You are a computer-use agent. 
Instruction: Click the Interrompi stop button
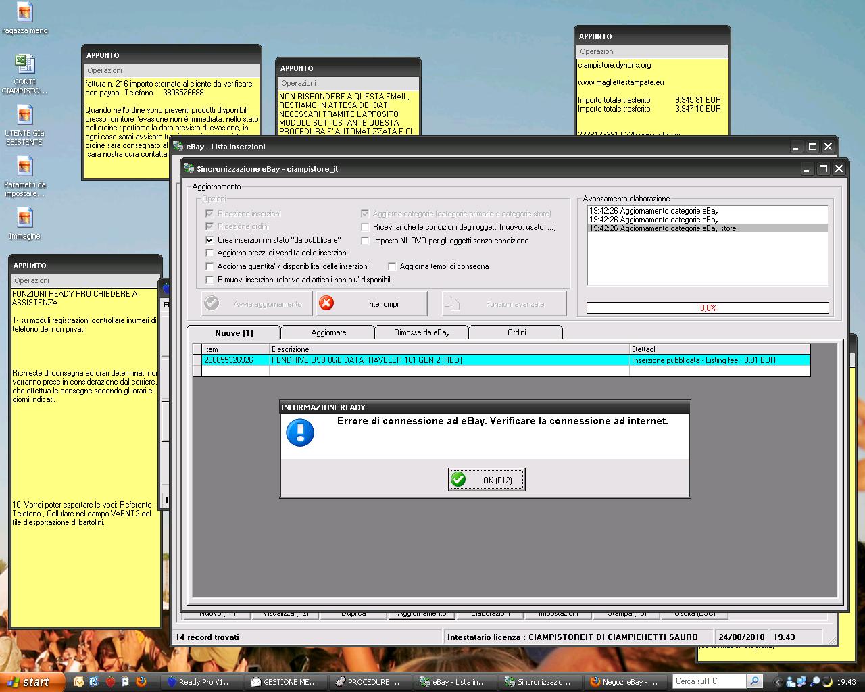[x=372, y=303]
